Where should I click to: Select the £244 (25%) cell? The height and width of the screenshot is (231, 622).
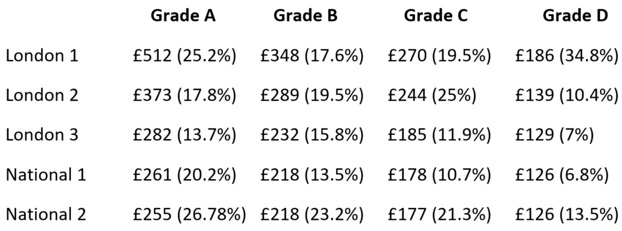(x=432, y=95)
